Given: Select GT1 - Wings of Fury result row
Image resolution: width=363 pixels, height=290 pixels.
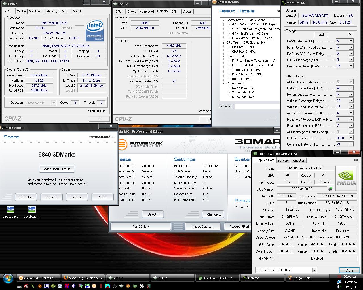Looking at the screenshot, I should 254,24.
